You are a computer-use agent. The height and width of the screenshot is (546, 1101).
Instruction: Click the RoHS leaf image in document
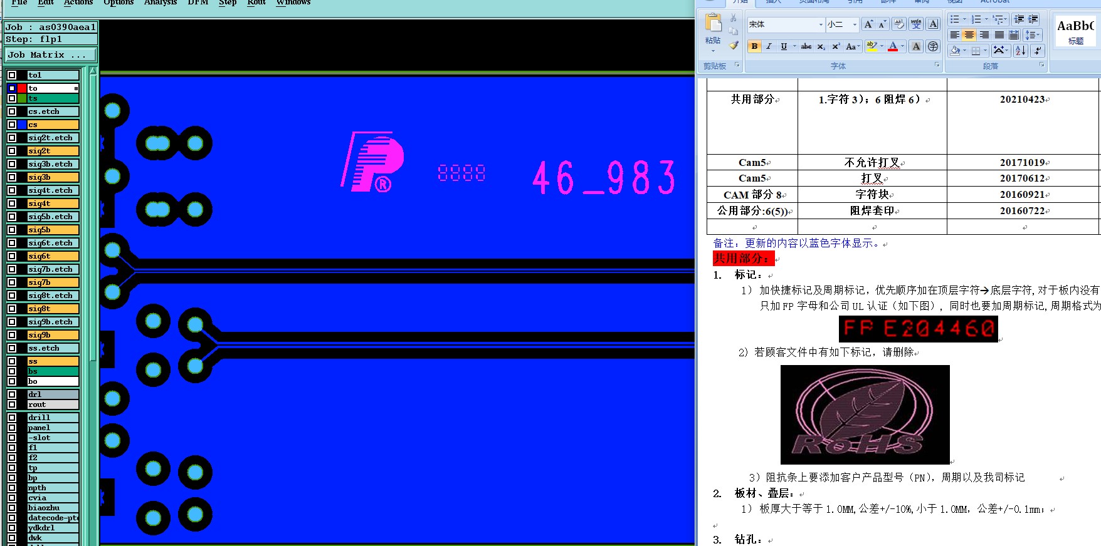tap(865, 415)
